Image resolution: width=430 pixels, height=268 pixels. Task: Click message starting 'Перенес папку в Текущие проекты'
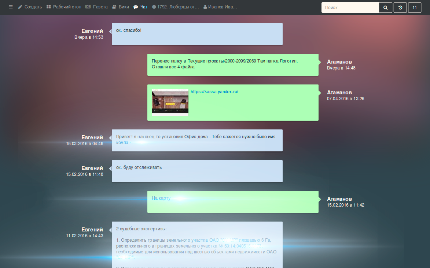pos(233,65)
